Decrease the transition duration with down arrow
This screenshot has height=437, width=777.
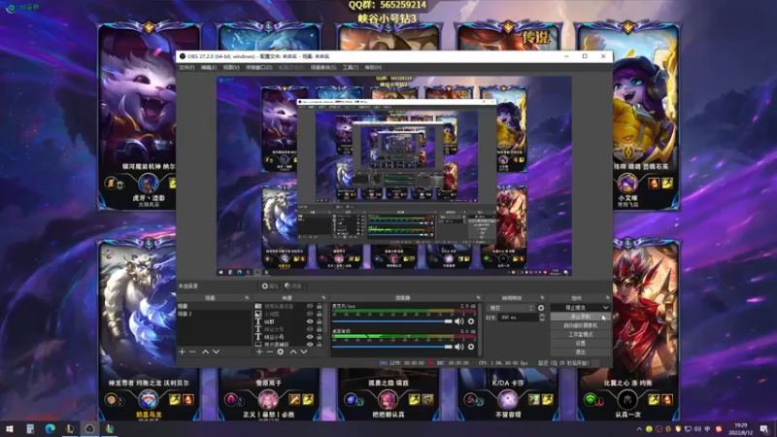click(x=542, y=319)
